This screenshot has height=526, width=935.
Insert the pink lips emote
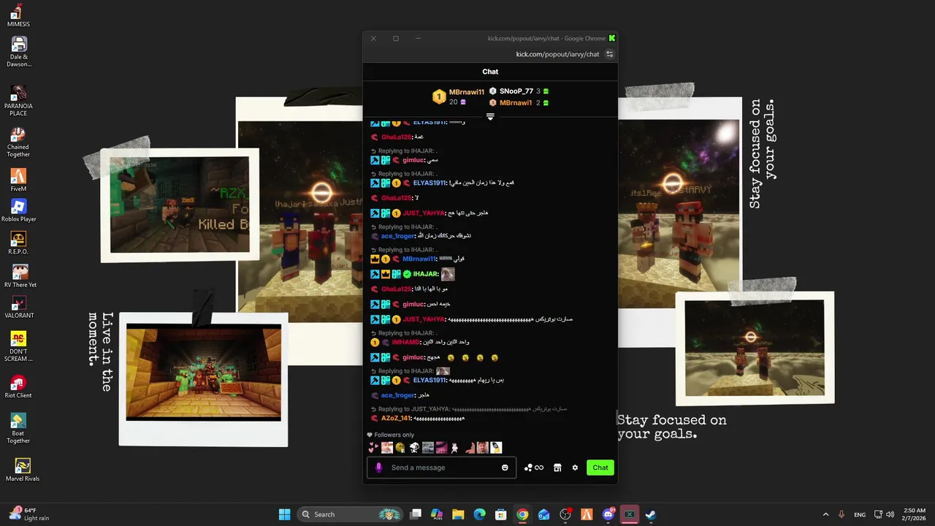[x=441, y=447]
